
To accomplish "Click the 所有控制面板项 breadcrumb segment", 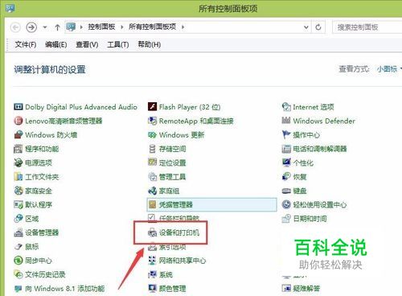I will pyautogui.click(x=152, y=27).
